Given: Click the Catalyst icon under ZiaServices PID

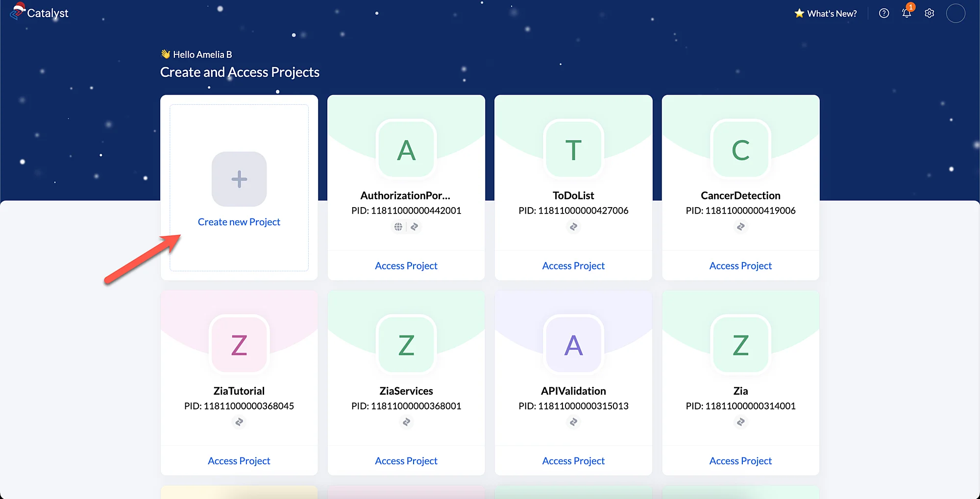Looking at the screenshot, I should (406, 422).
